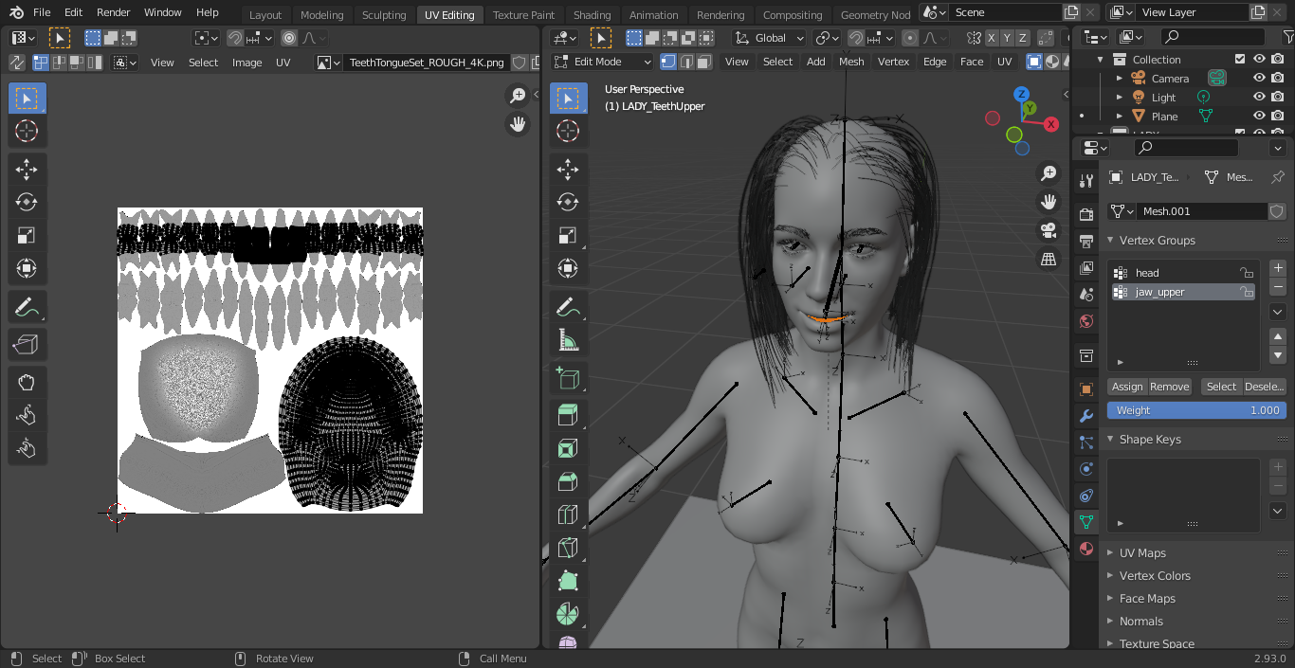
Task: Open the Modifier properties tab
Action: click(1086, 416)
